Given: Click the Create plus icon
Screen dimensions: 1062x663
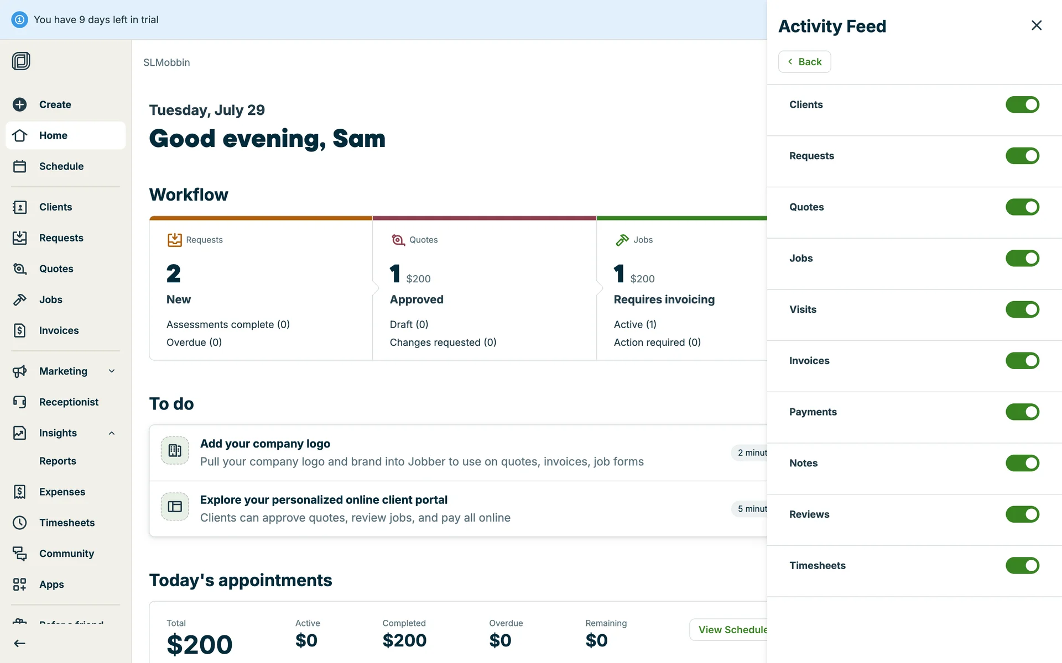Looking at the screenshot, I should click(20, 104).
